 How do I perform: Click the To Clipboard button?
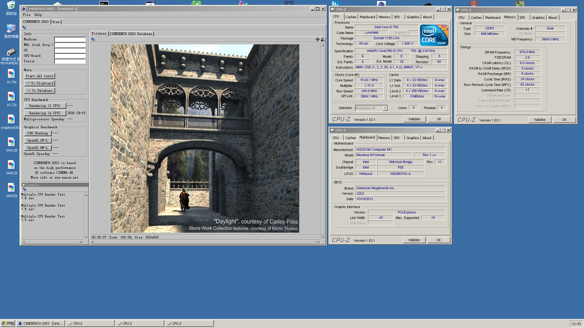coord(39,83)
